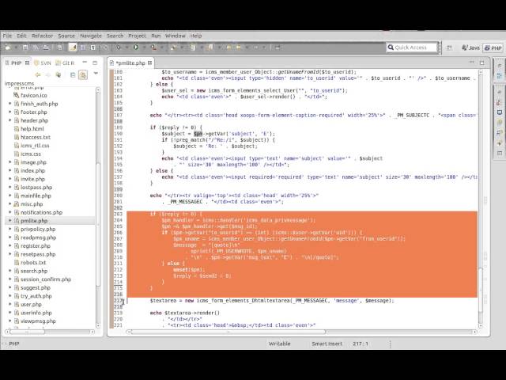506x380 pixels.
Task: Click the Smart Insert status bar entry
Action: coord(327,344)
